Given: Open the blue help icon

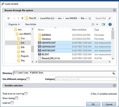Looking at the screenshot, I should tap(110, 24).
